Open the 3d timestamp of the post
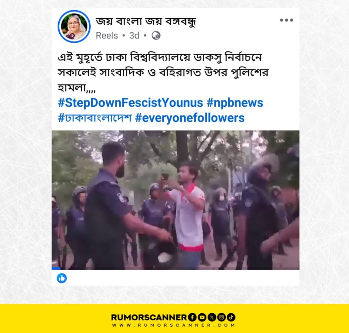The image size is (349, 333). [134, 35]
